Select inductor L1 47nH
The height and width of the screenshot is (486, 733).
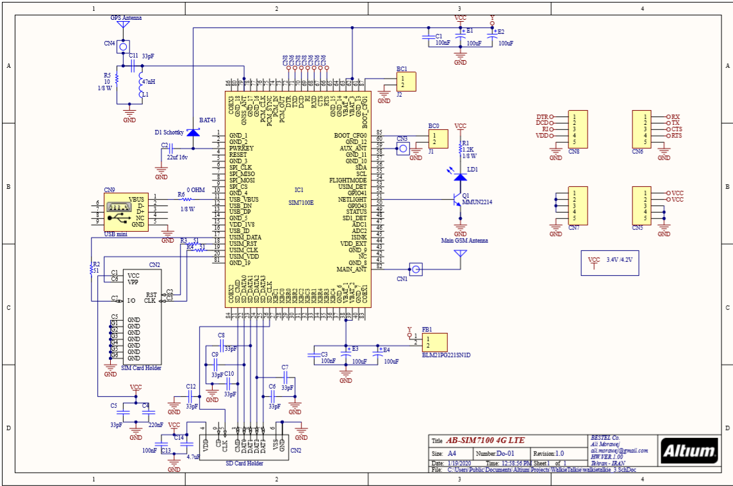point(141,86)
